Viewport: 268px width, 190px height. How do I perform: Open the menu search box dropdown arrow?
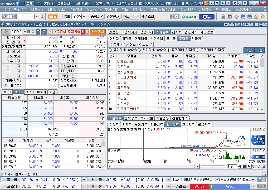37,17
